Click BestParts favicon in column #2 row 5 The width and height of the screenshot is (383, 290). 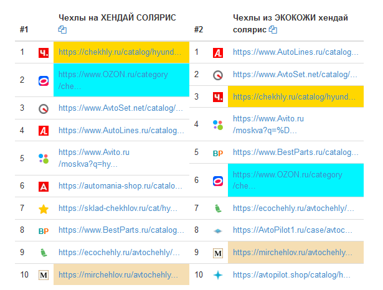point(218,153)
